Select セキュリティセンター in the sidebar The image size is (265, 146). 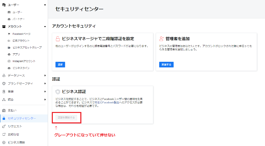point(22,119)
